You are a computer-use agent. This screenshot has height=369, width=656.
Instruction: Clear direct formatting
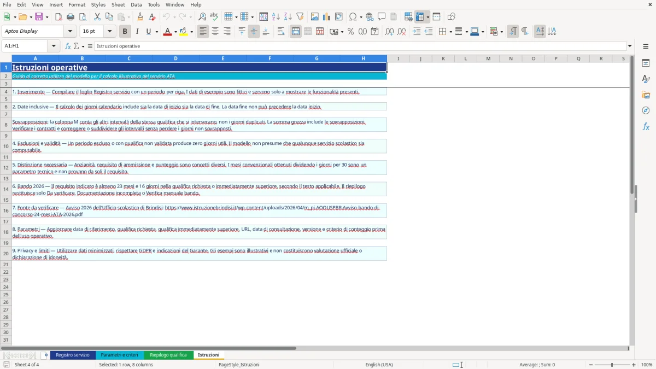point(153,17)
